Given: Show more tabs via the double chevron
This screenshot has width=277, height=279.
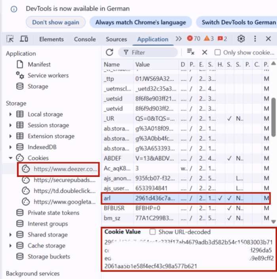Looking at the screenshot, I should click(x=178, y=39).
